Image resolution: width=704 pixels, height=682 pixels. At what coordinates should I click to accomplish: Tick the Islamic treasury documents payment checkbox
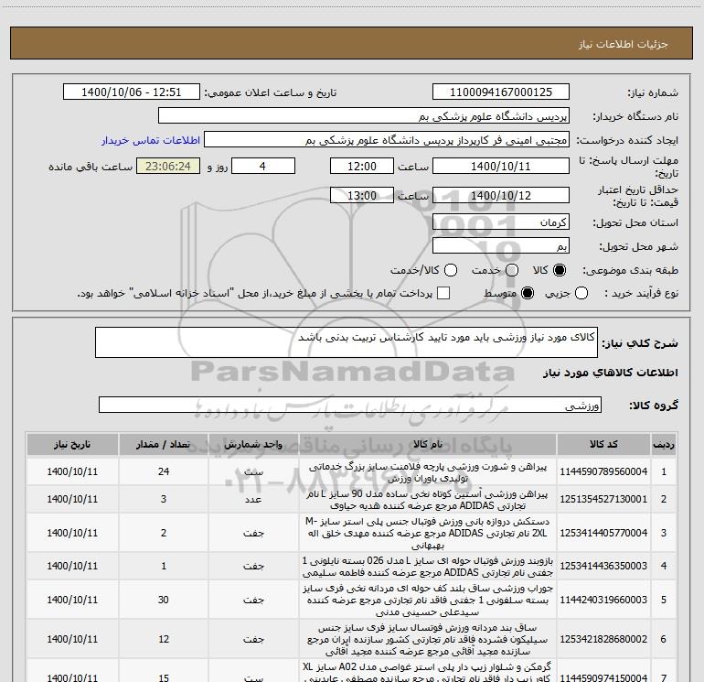point(443,293)
